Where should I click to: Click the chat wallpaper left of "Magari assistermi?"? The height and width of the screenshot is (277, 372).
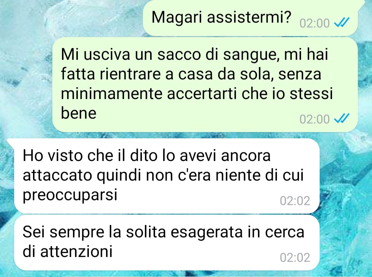click(71, 18)
